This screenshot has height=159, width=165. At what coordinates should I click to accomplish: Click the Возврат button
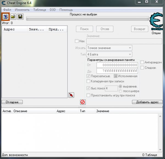pos(139,29)
